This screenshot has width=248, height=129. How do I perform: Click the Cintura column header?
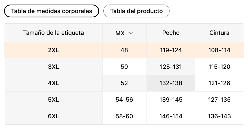219,33
